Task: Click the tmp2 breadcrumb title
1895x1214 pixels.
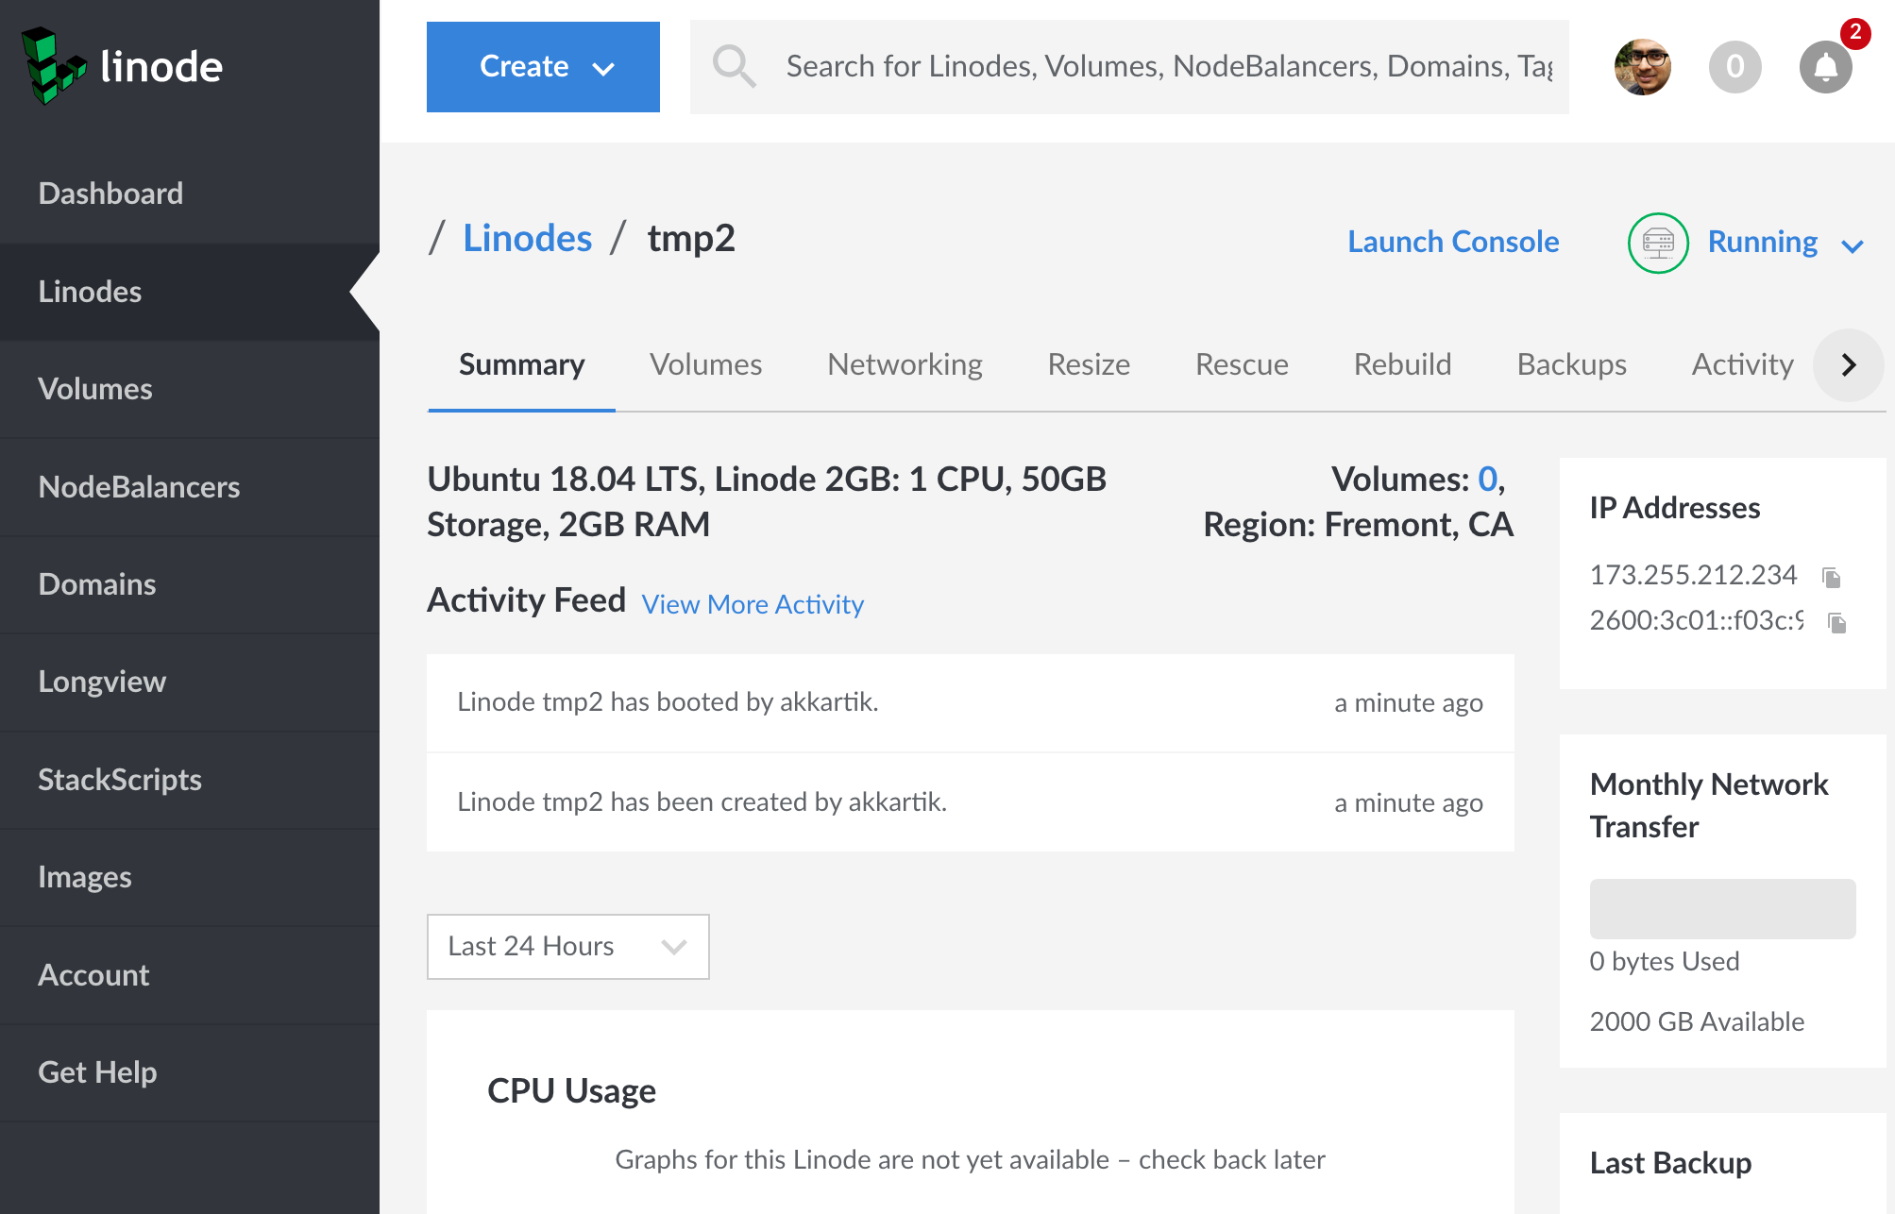Action: point(691,238)
